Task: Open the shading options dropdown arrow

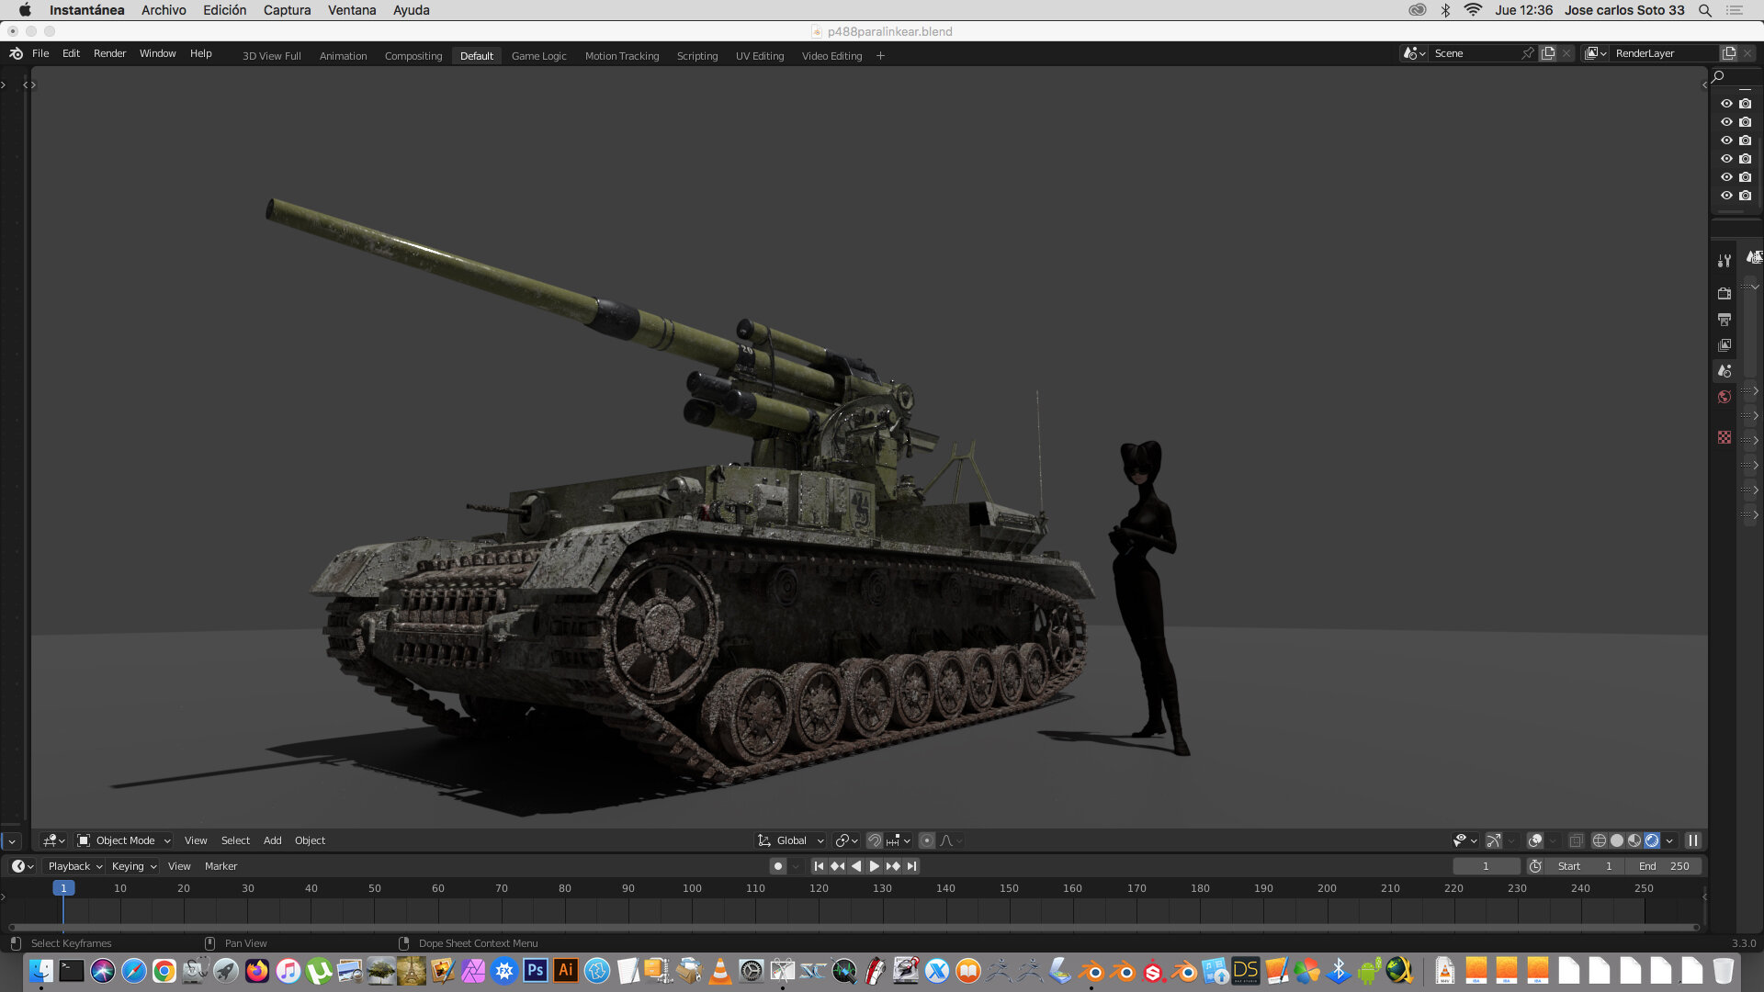Action: click(1669, 840)
